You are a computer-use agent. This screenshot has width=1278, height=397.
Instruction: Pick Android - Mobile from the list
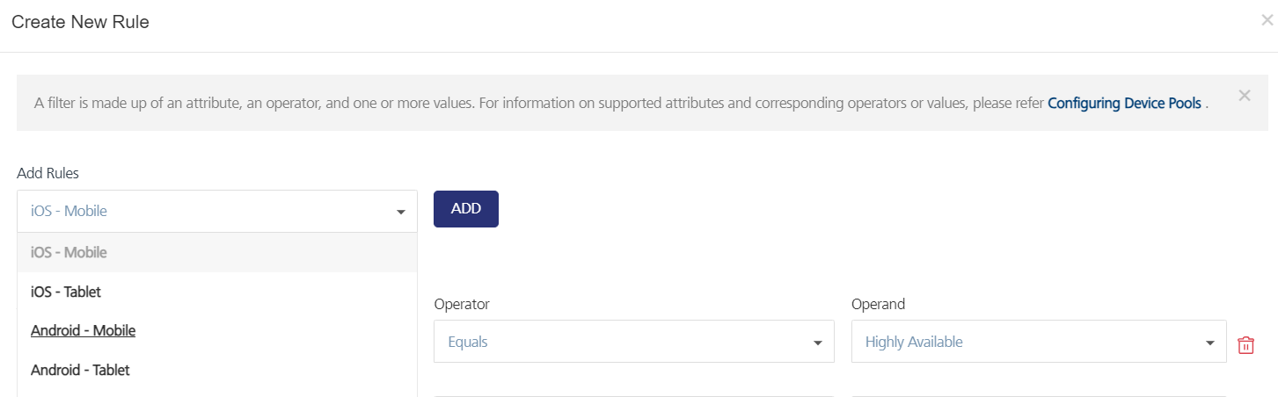[83, 331]
